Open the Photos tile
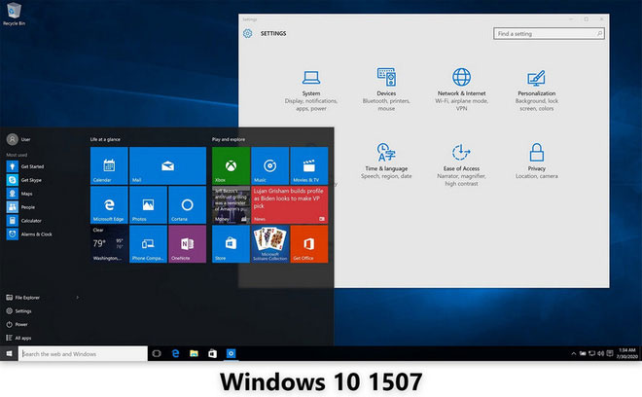The width and height of the screenshot is (642, 397). tap(148, 205)
